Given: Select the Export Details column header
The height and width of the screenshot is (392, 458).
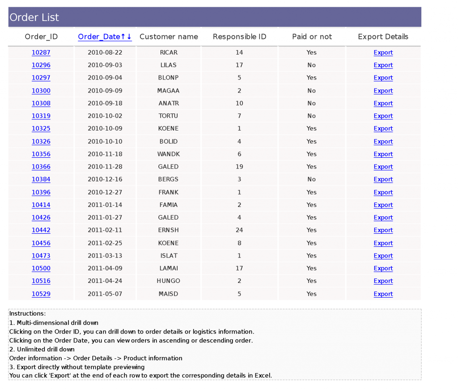Looking at the screenshot, I should coord(383,37).
